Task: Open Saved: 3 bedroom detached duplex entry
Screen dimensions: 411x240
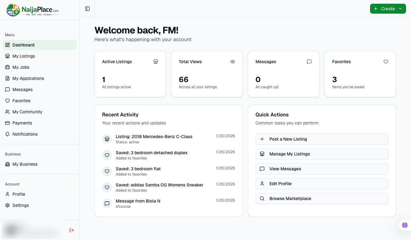Action: 151,153
